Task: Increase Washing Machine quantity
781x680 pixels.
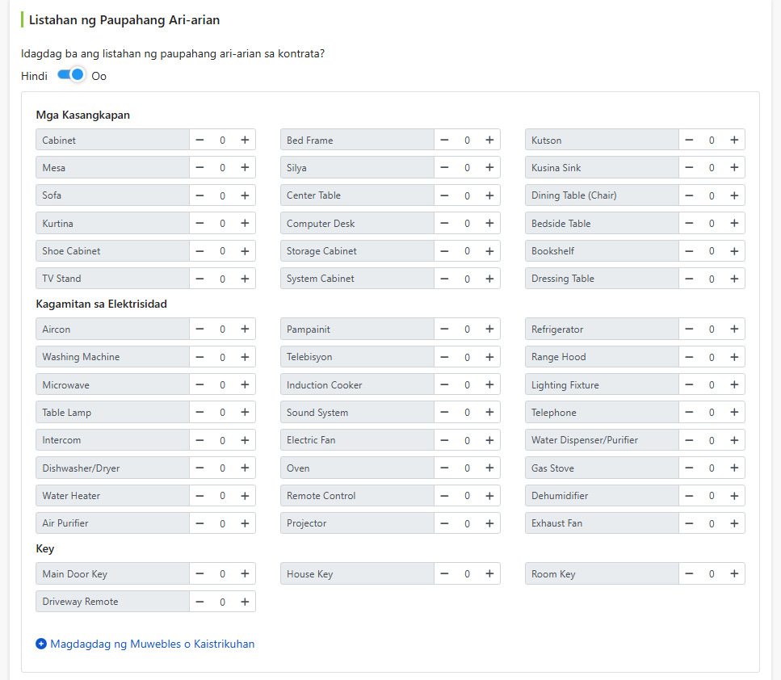Action: click(x=245, y=357)
